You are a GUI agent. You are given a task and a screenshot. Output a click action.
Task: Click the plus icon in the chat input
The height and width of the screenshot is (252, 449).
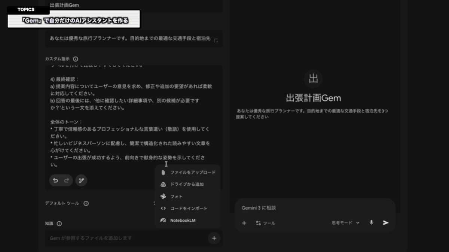pos(244,223)
